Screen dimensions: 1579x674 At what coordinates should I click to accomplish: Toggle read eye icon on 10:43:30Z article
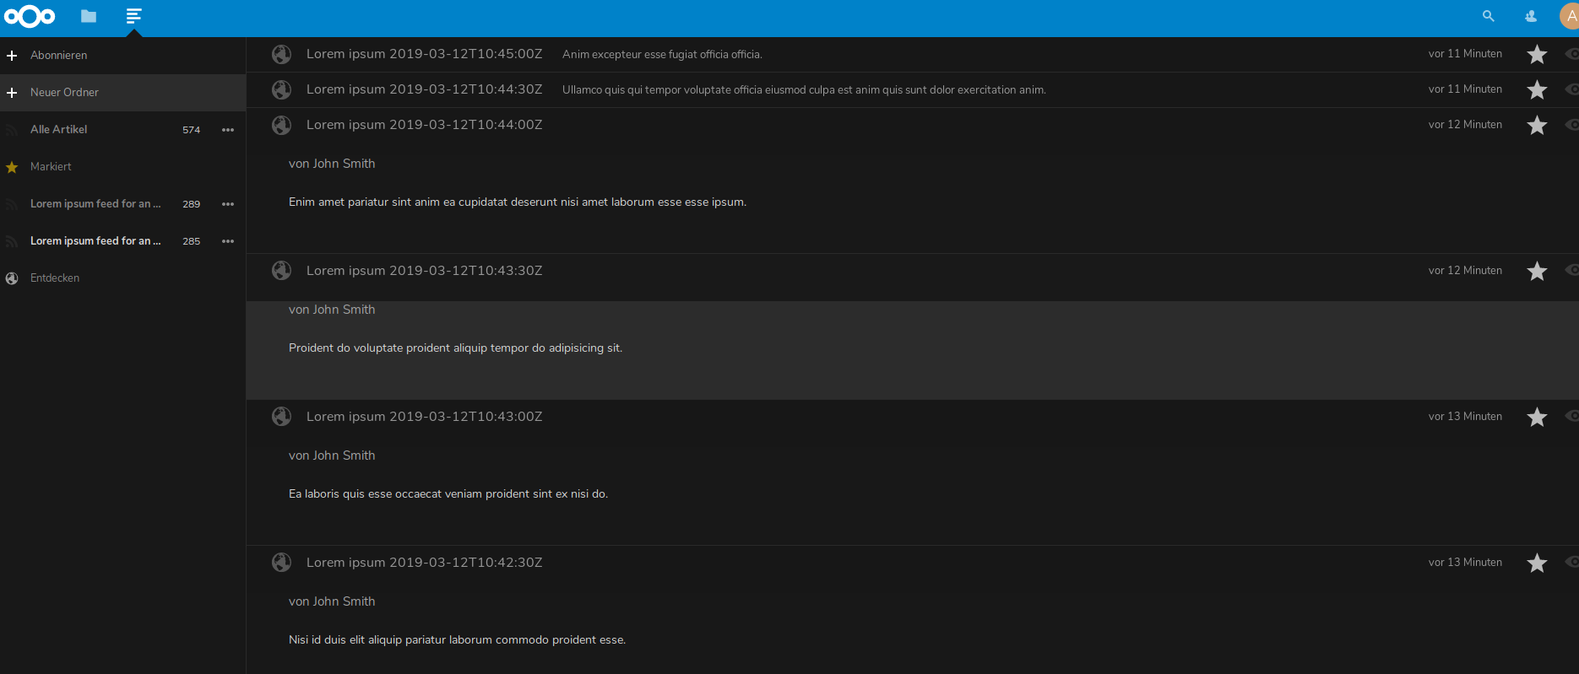pyautogui.click(x=1571, y=270)
